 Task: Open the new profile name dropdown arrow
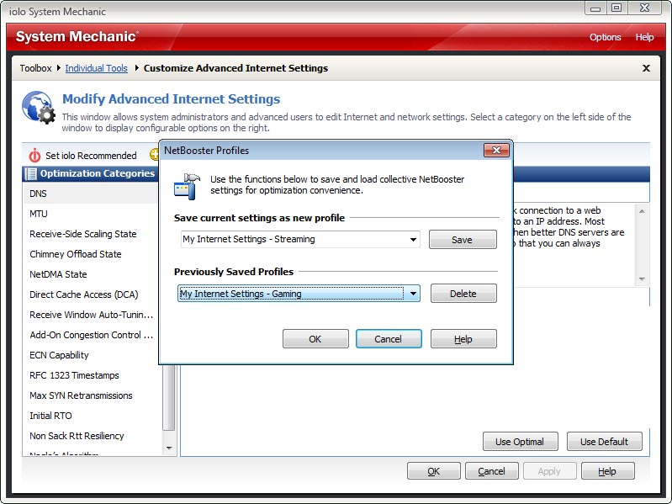tap(413, 239)
